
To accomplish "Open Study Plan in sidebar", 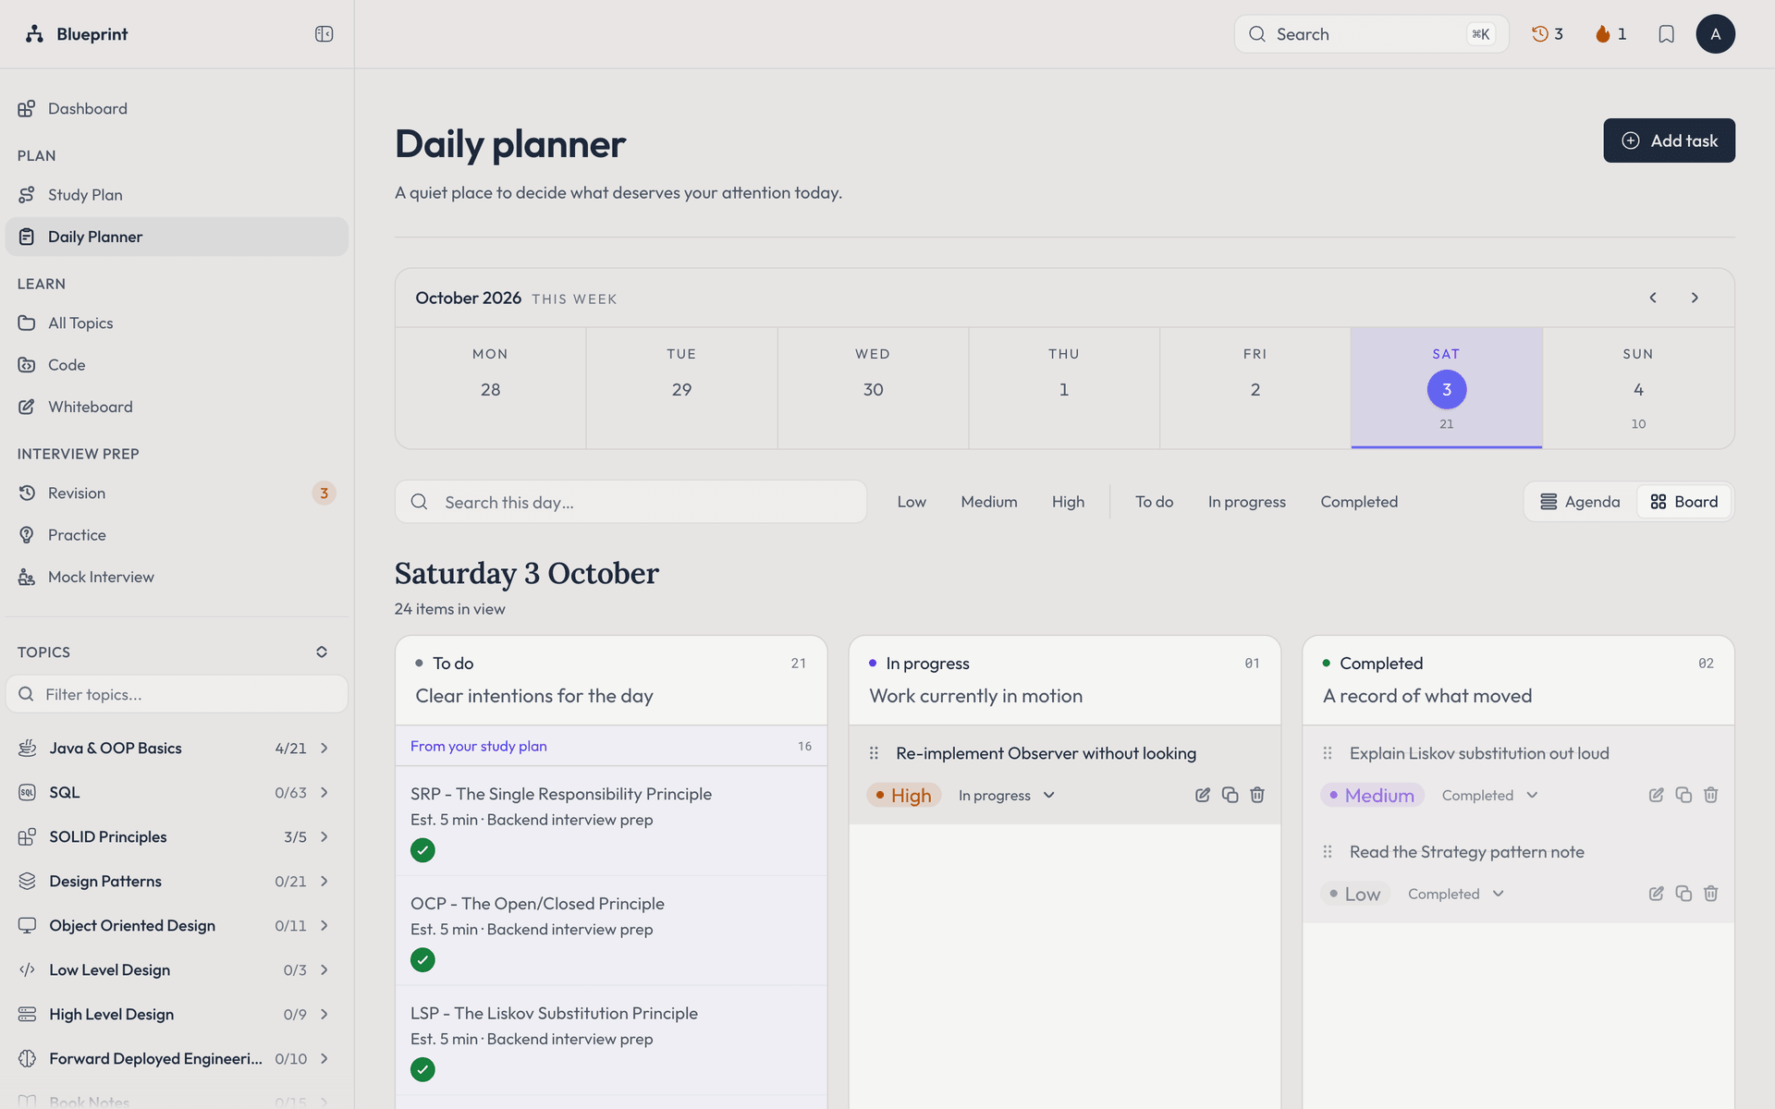I will coord(177,195).
